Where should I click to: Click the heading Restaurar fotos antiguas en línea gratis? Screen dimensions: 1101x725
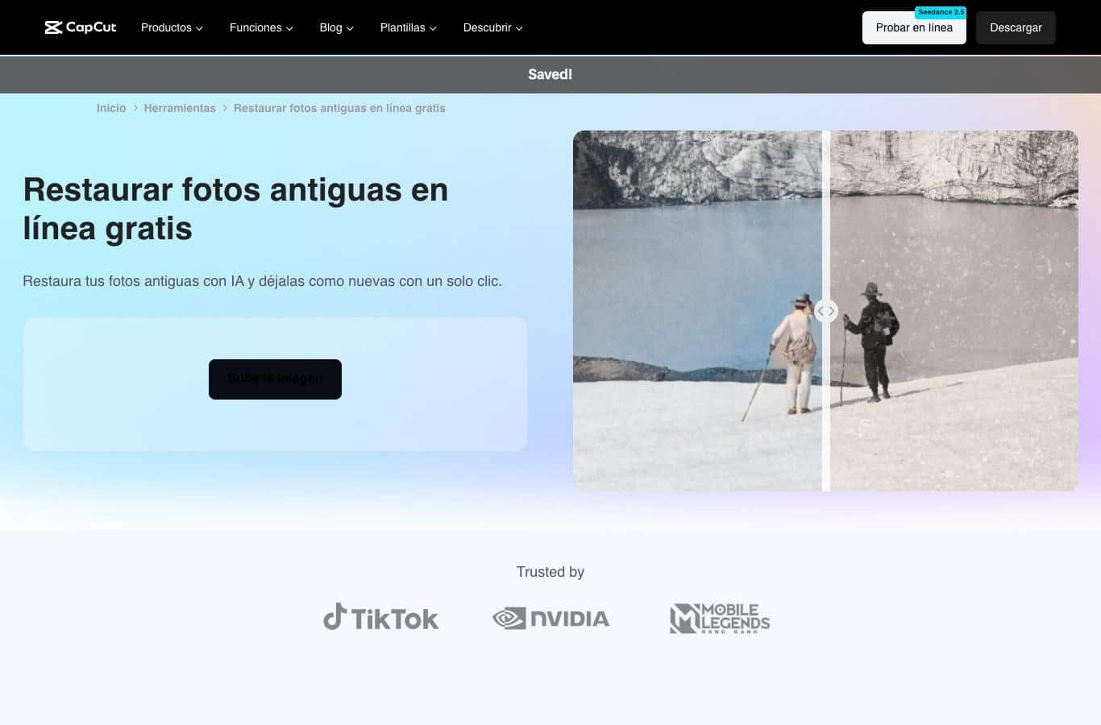pos(235,209)
